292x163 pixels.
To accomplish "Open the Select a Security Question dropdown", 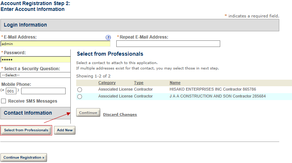I will pyautogui.click(x=35, y=75).
